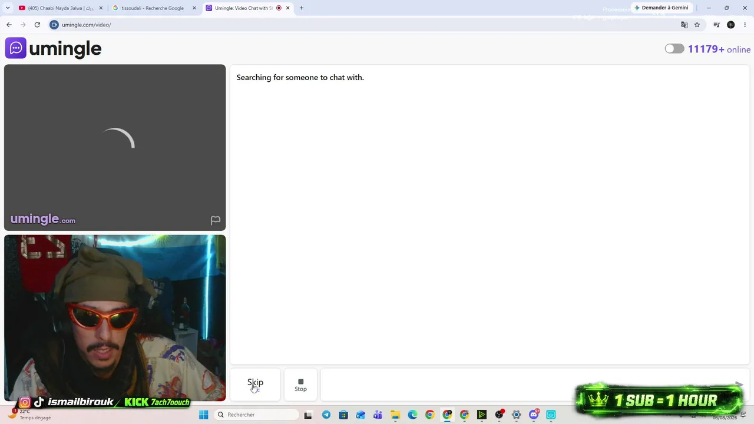The width and height of the screenshot is (754, 424).
Task: Click the local webcam preview
Action: 115,318
